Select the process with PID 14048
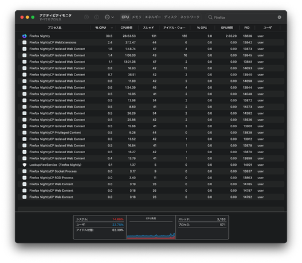The height and width of the screenshot is (263, 302). 151,94
